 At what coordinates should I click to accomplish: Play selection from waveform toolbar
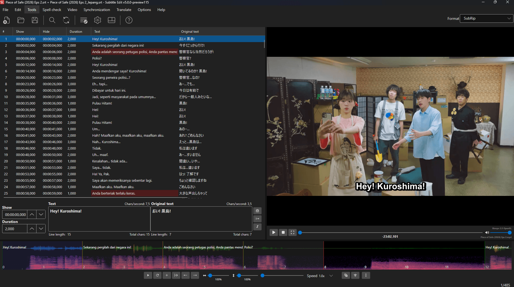click(x=148, y=275)
